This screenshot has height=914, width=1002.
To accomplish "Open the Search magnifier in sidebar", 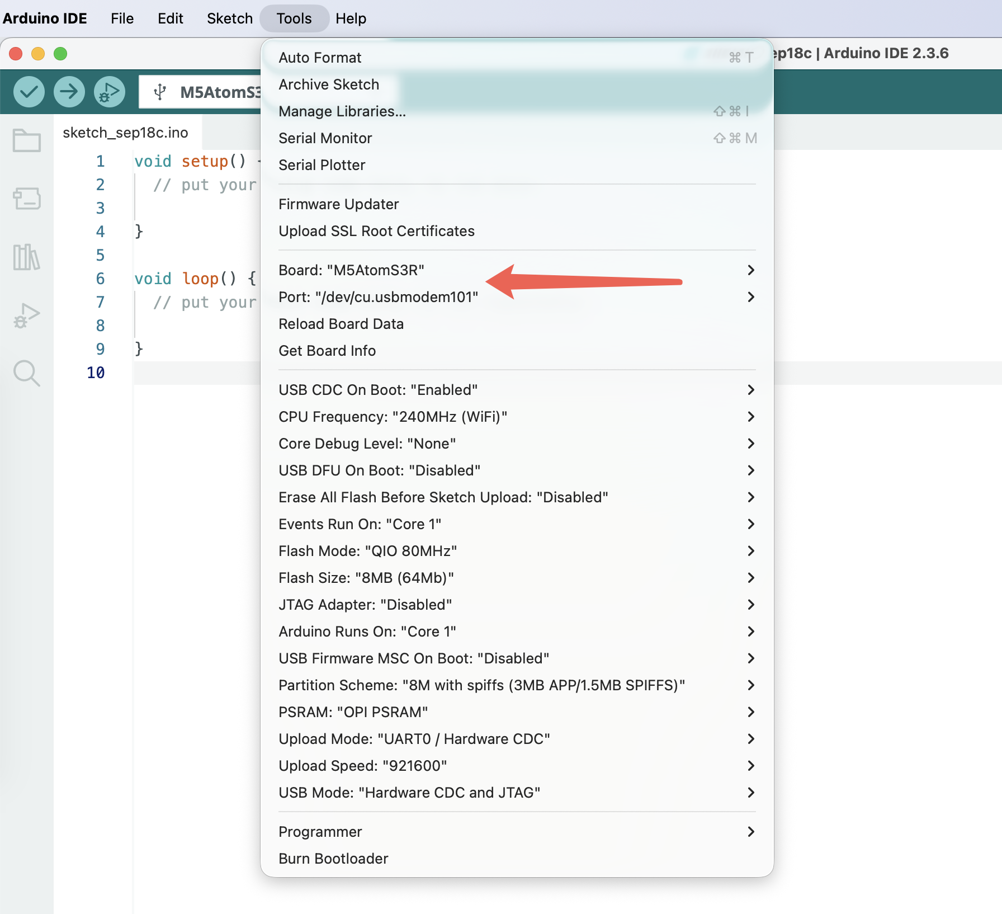I will tap(26, 373).
